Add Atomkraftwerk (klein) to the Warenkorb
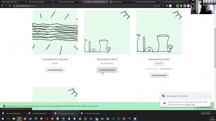This screenshot has height=121, width=216. (107, 70)
